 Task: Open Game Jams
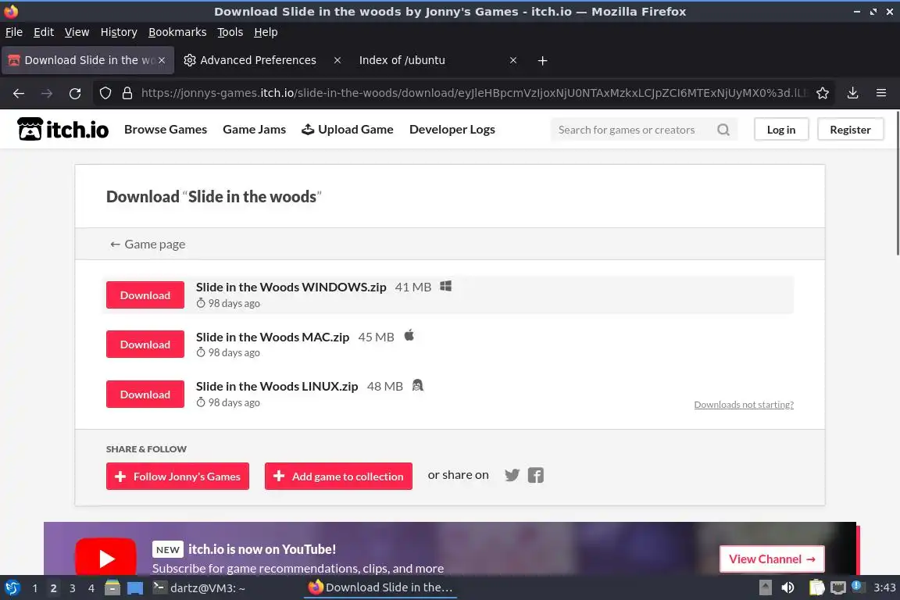(254, 130)
